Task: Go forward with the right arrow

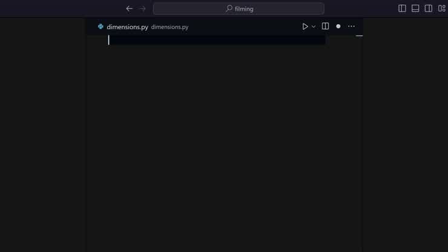Action: tap(142, 8)
